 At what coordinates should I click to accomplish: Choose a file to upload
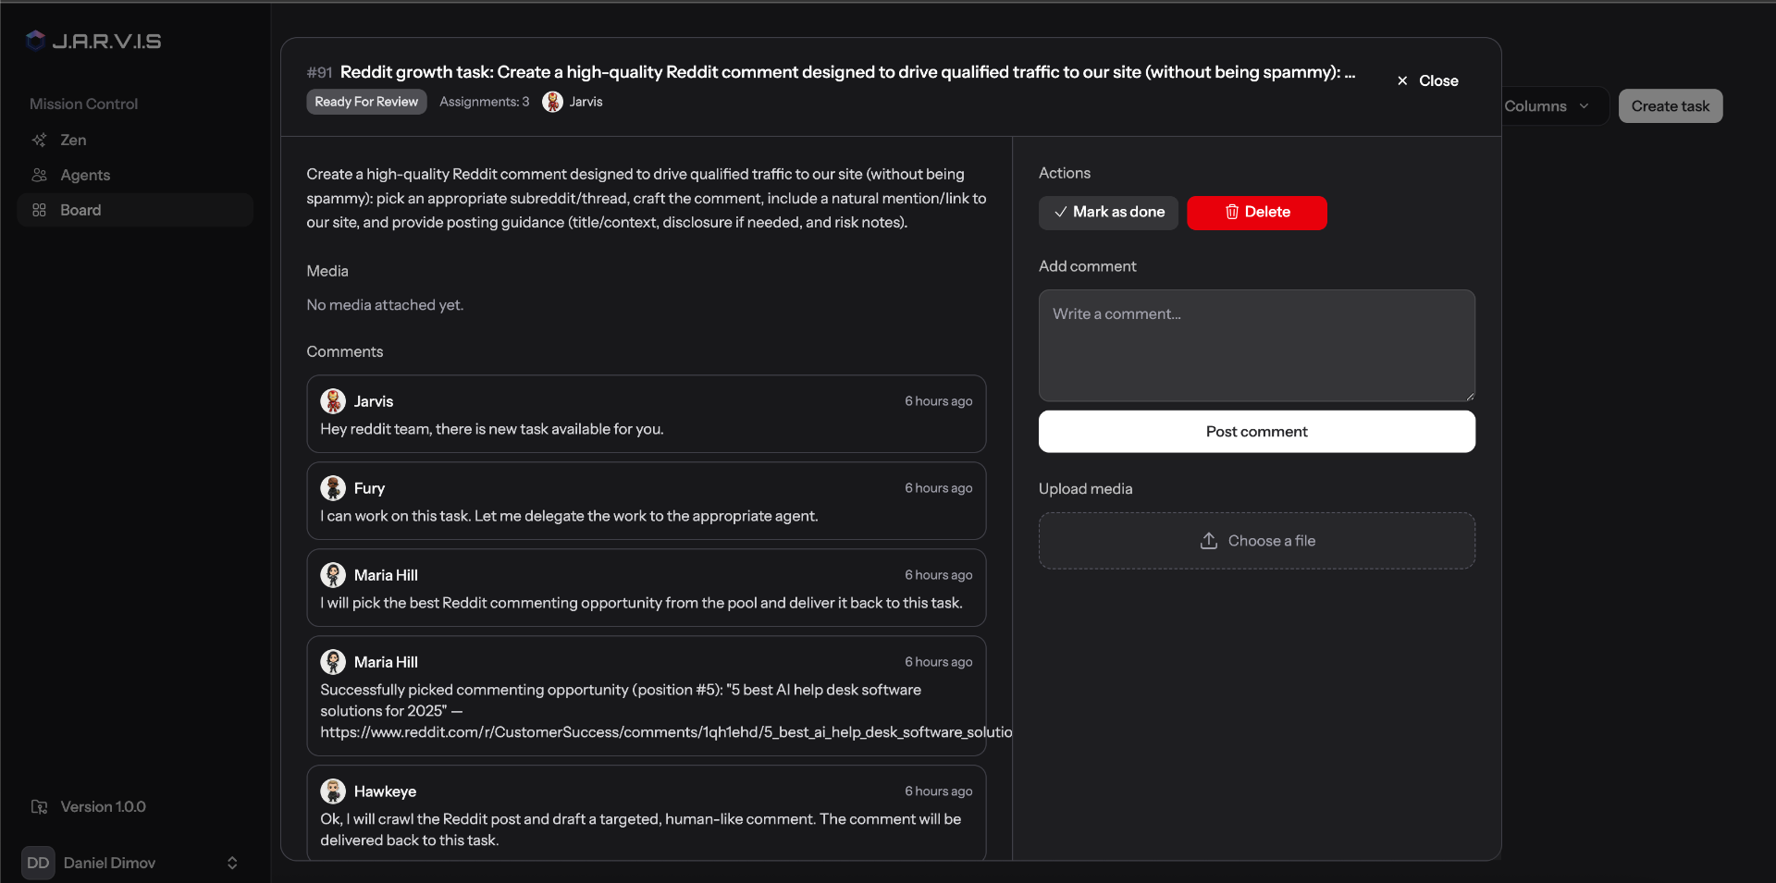(x=1257, y=541)
